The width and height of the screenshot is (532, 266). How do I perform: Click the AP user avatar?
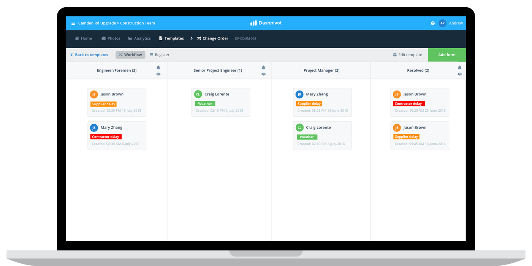442,23
